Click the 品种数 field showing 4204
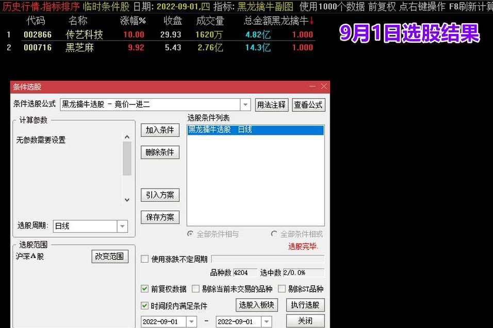Screen dimensions: 493x328 (x=245, y=272)
